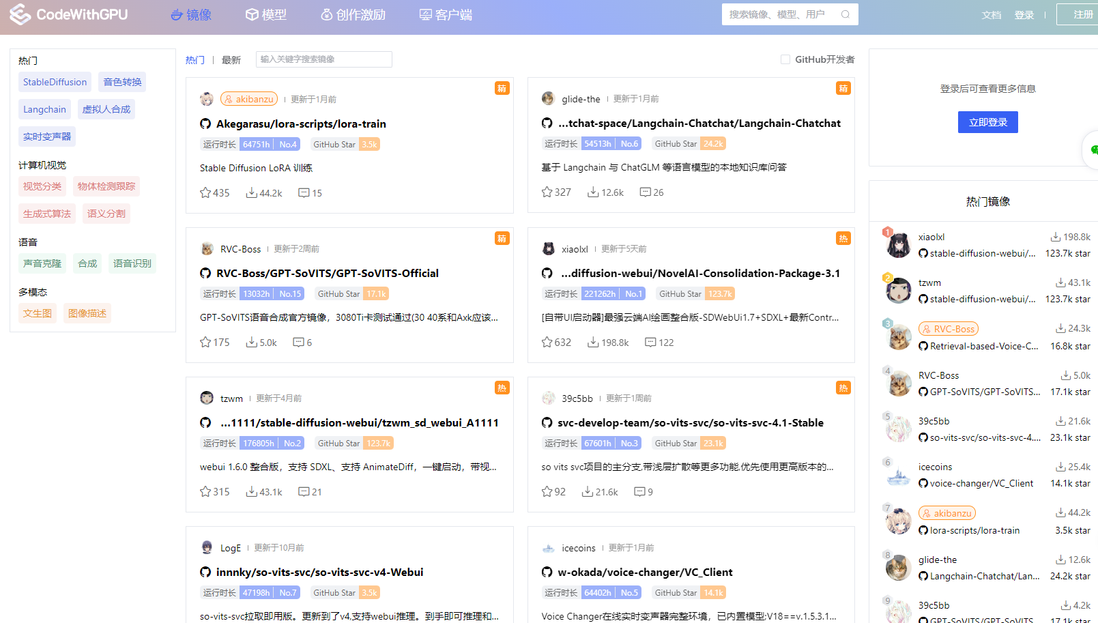Viewport: 1098px width, 623px height.
Task: Star the tzwm_sd_webui_A1111 image (315)
Action: coord(205,492)
